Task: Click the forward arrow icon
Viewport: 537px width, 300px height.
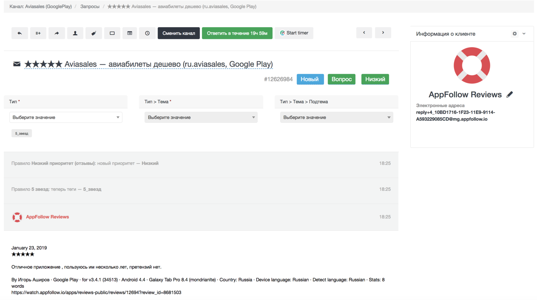Action: tap(57, 33)
